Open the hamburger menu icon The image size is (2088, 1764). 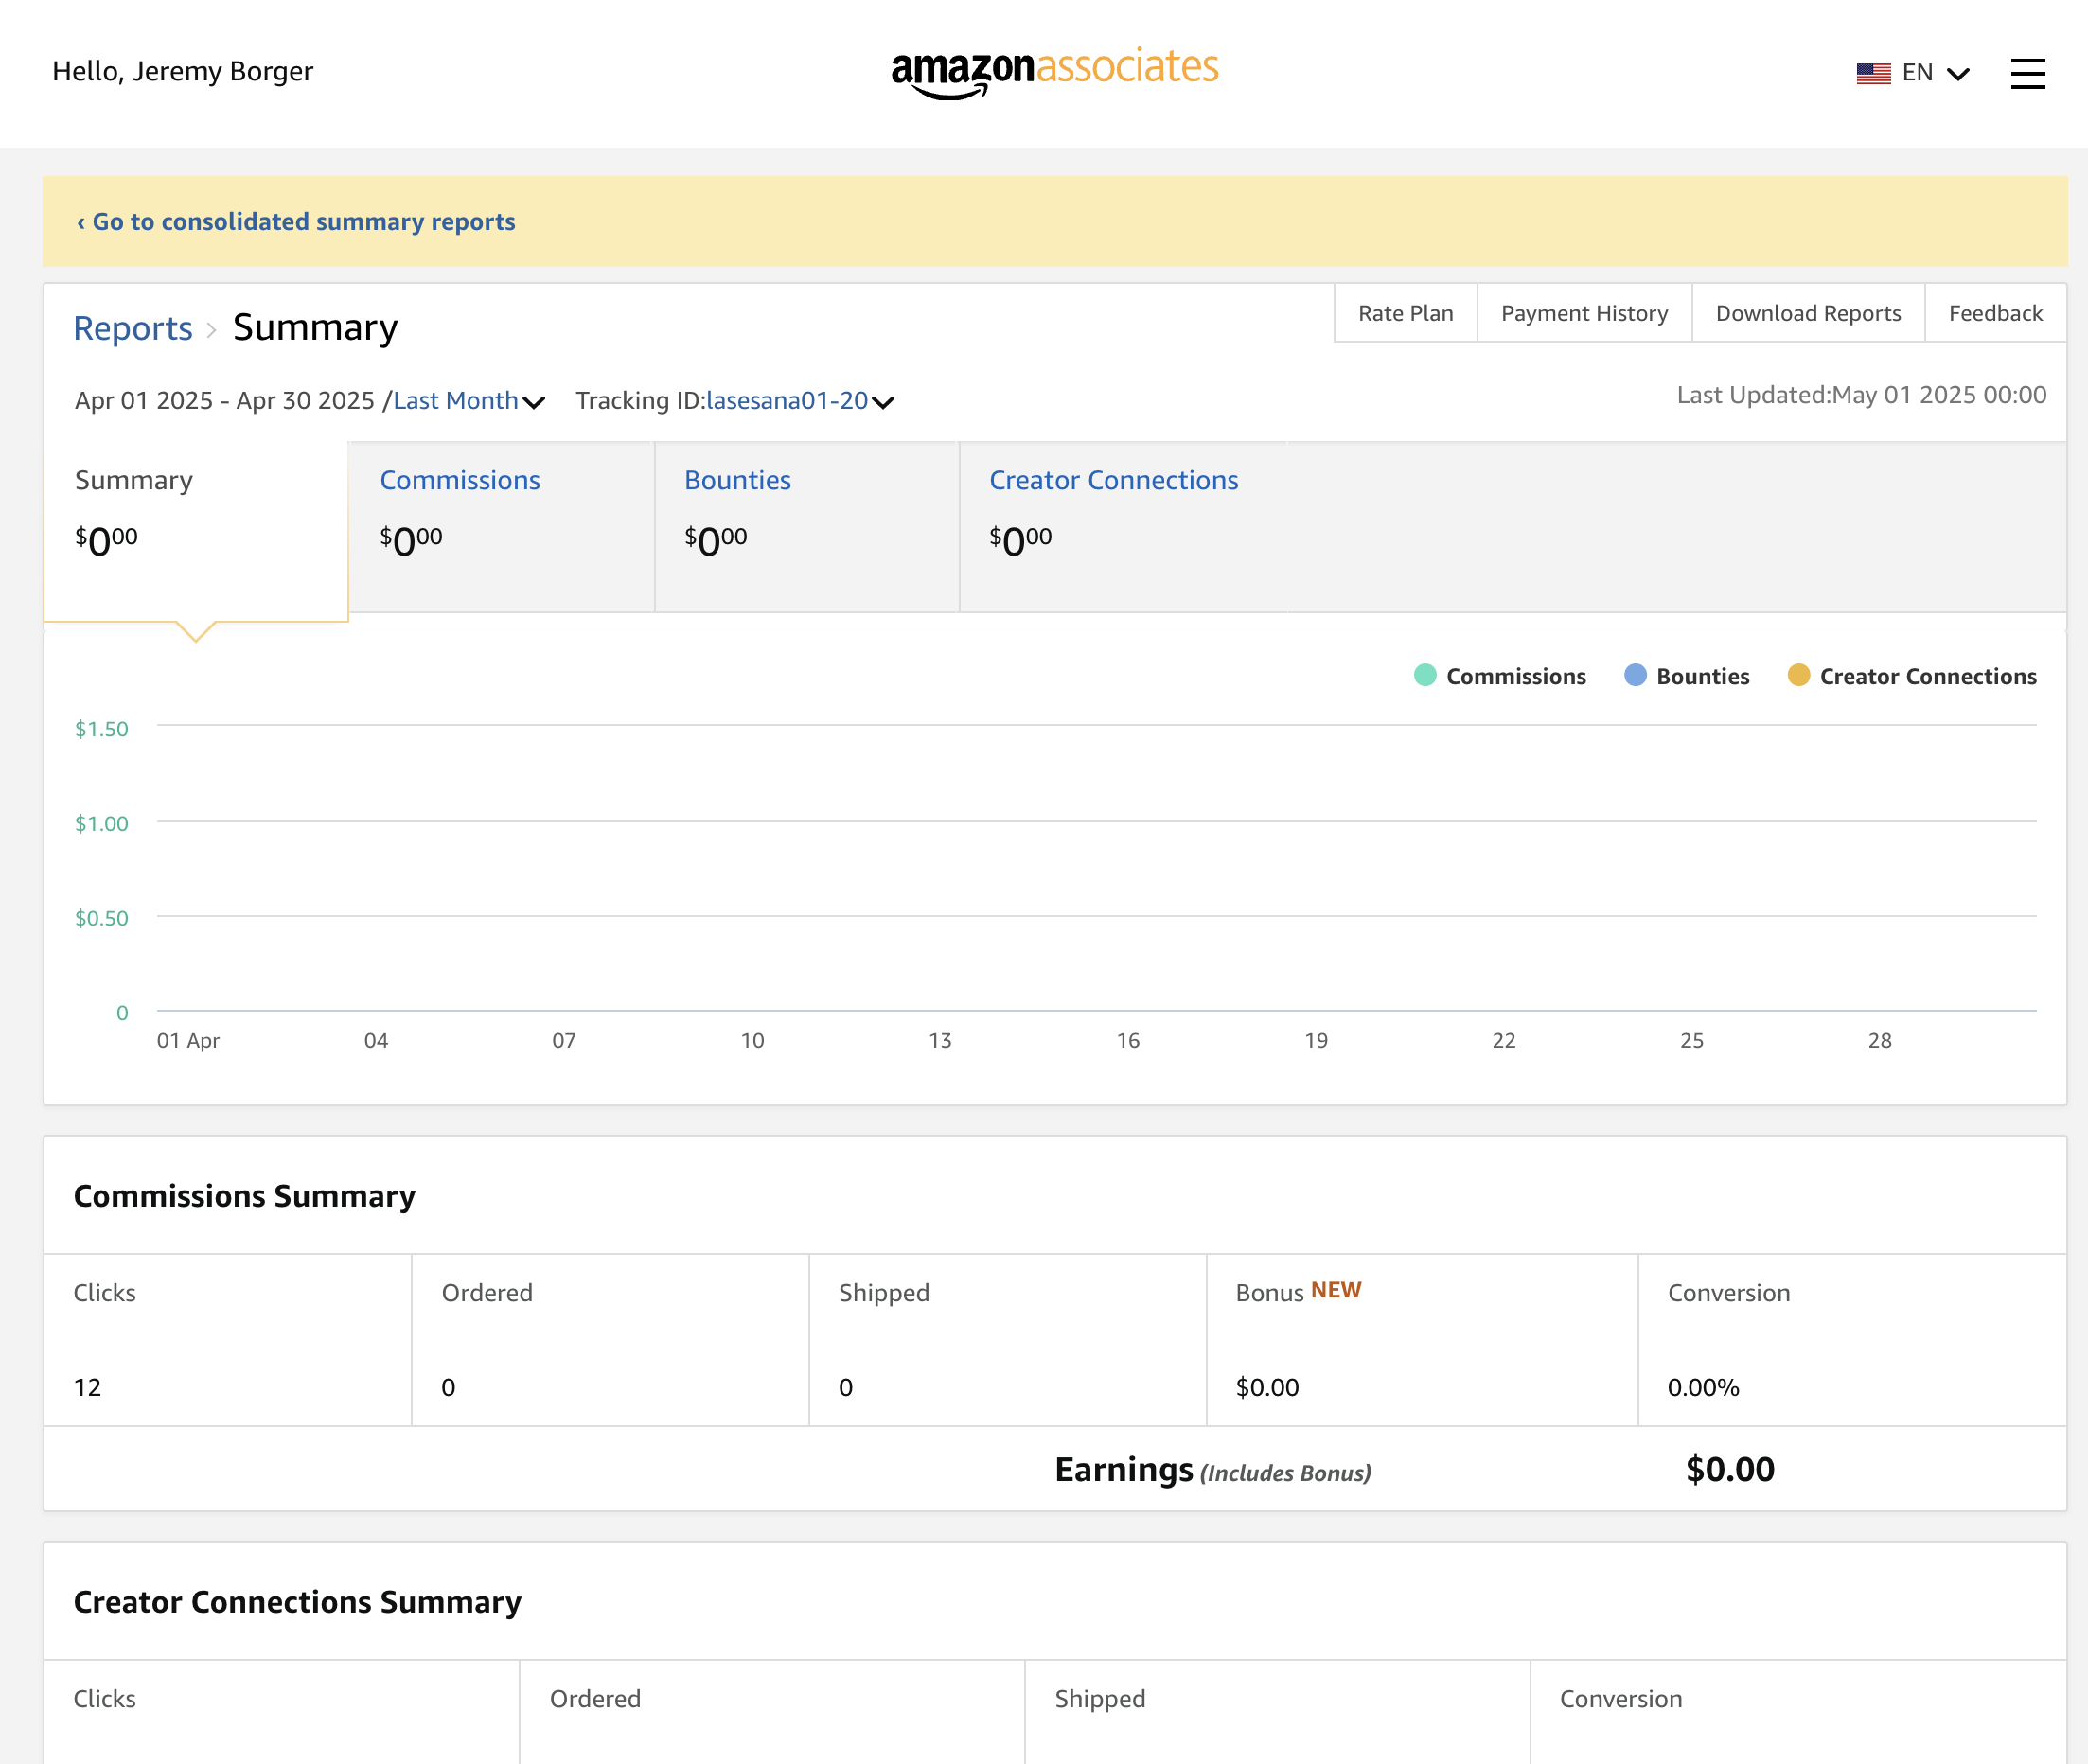point(2027,73)
